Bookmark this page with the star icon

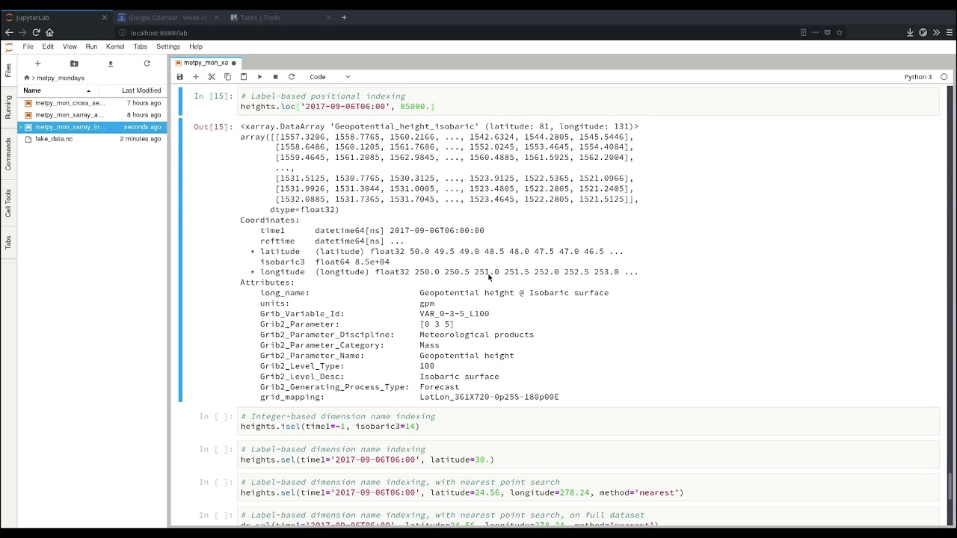pyautogui.click(x=840, y=32)
